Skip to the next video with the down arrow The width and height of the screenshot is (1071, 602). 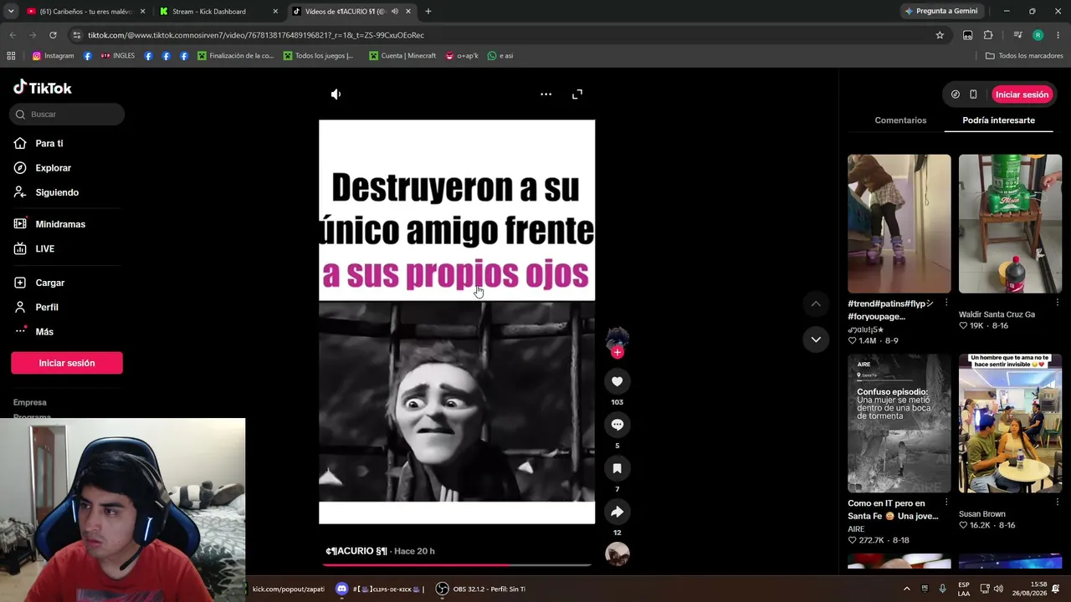pos(816,339)
